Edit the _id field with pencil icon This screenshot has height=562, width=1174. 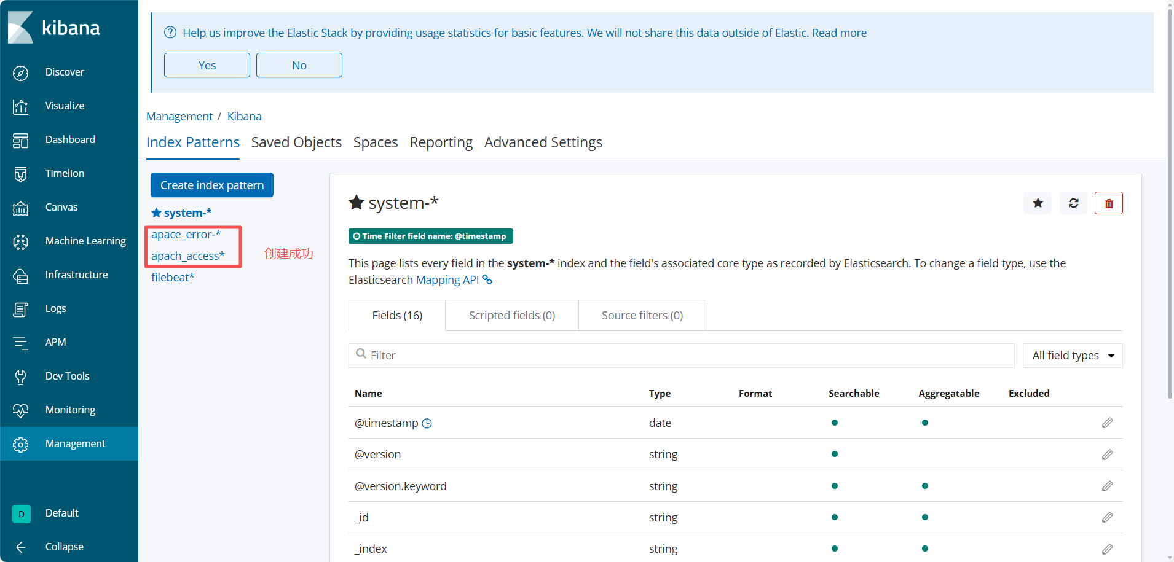click(x=1107, y=518)
